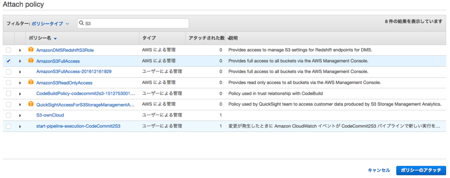
Task: Open the AmazonS3ReadOnlyAccess policy link
Action: coord(64,83)
